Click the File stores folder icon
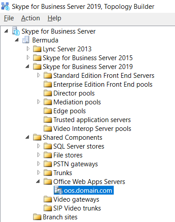The width and height of the screenshot is (175, 222). 48,155
